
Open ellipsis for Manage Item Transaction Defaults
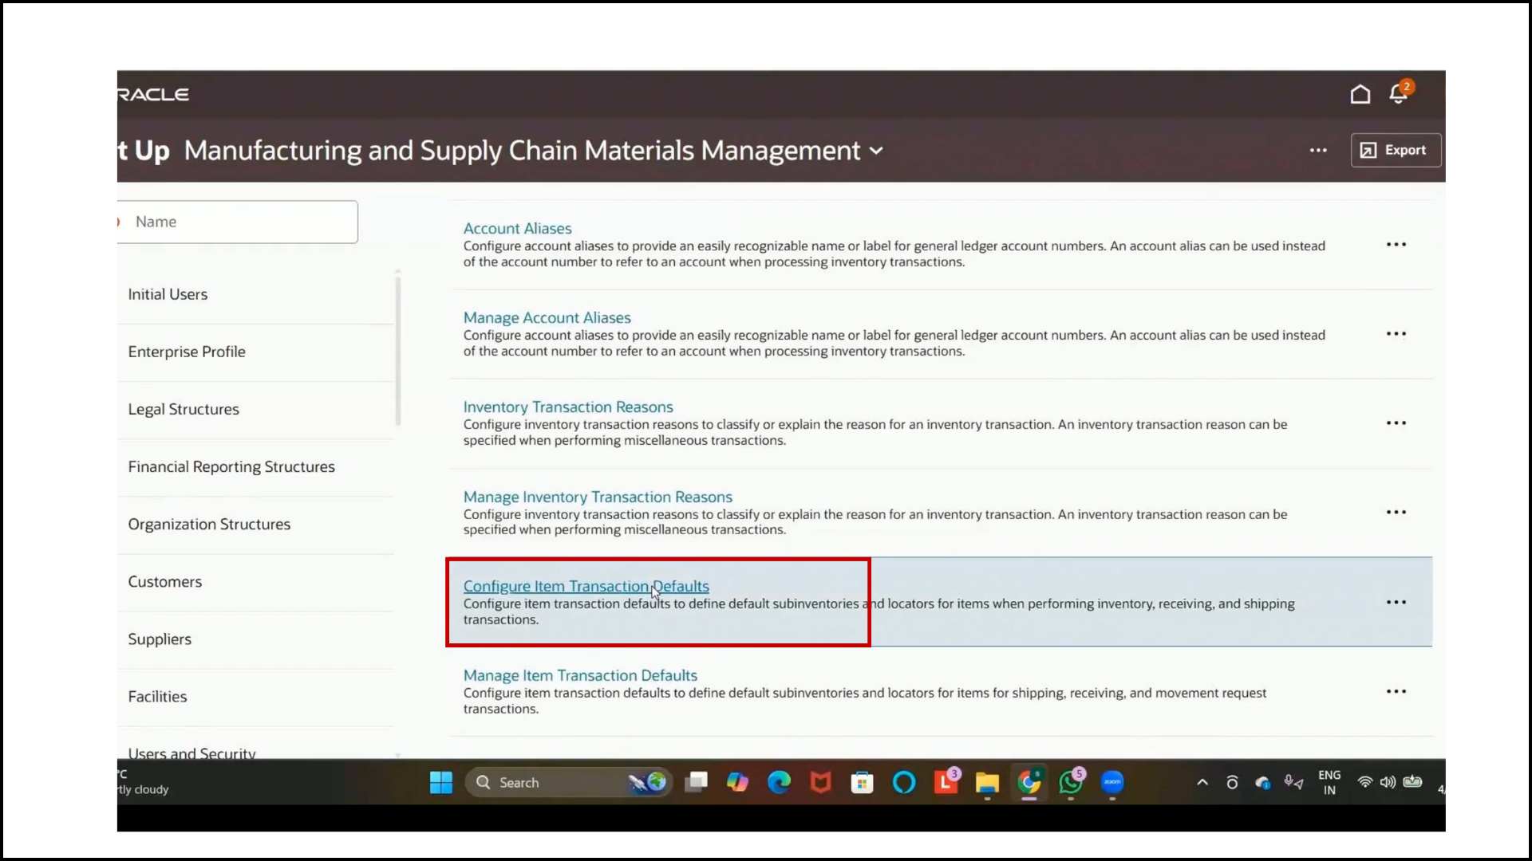1396,691
